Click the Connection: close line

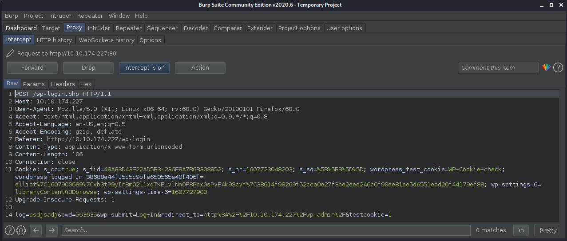[45, 162]
